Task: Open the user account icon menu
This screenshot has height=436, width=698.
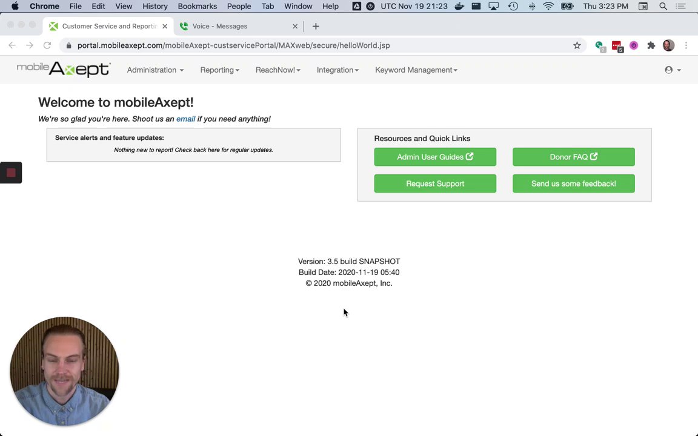Action: click(672, 70)
